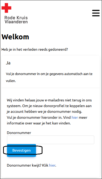Select the "Ja" option header

pyautogui.click(x=8, y=63)
